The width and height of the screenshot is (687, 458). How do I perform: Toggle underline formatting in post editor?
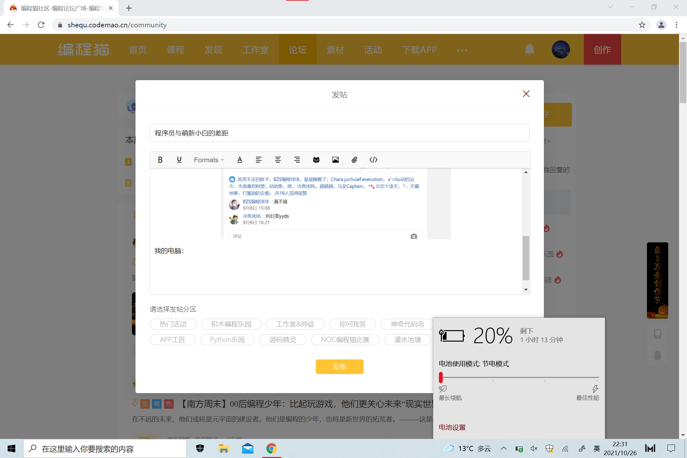(x=179, y=160)
